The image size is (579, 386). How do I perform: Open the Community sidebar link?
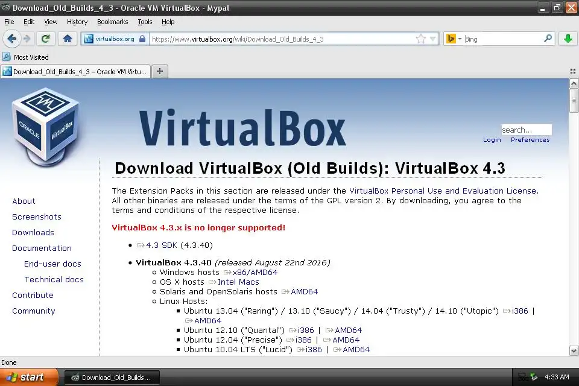coord(33,311)
